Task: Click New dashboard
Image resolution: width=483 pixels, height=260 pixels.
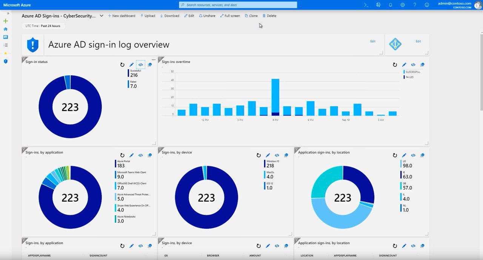Action: [x=122, y=16]
